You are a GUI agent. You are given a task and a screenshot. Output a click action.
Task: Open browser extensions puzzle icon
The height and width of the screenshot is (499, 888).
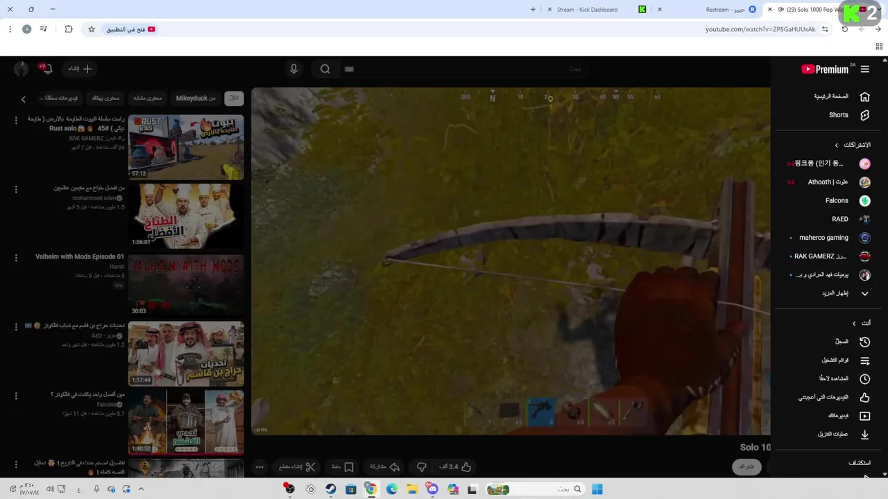point(69,29)
